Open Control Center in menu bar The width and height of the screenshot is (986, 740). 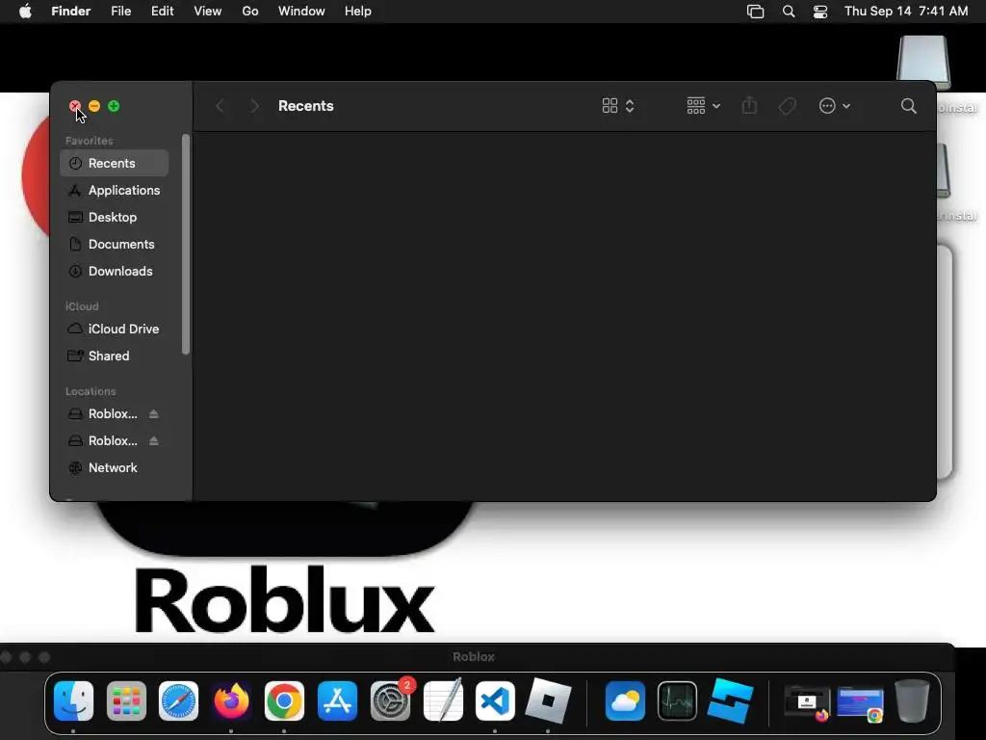[x=820, y=12]
